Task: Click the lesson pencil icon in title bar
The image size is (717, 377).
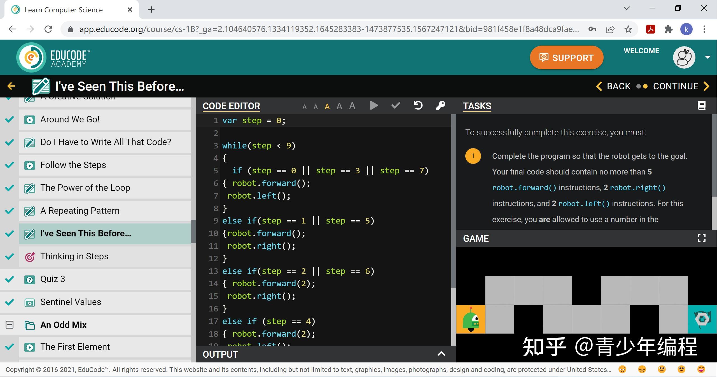Action: point(41,86)
